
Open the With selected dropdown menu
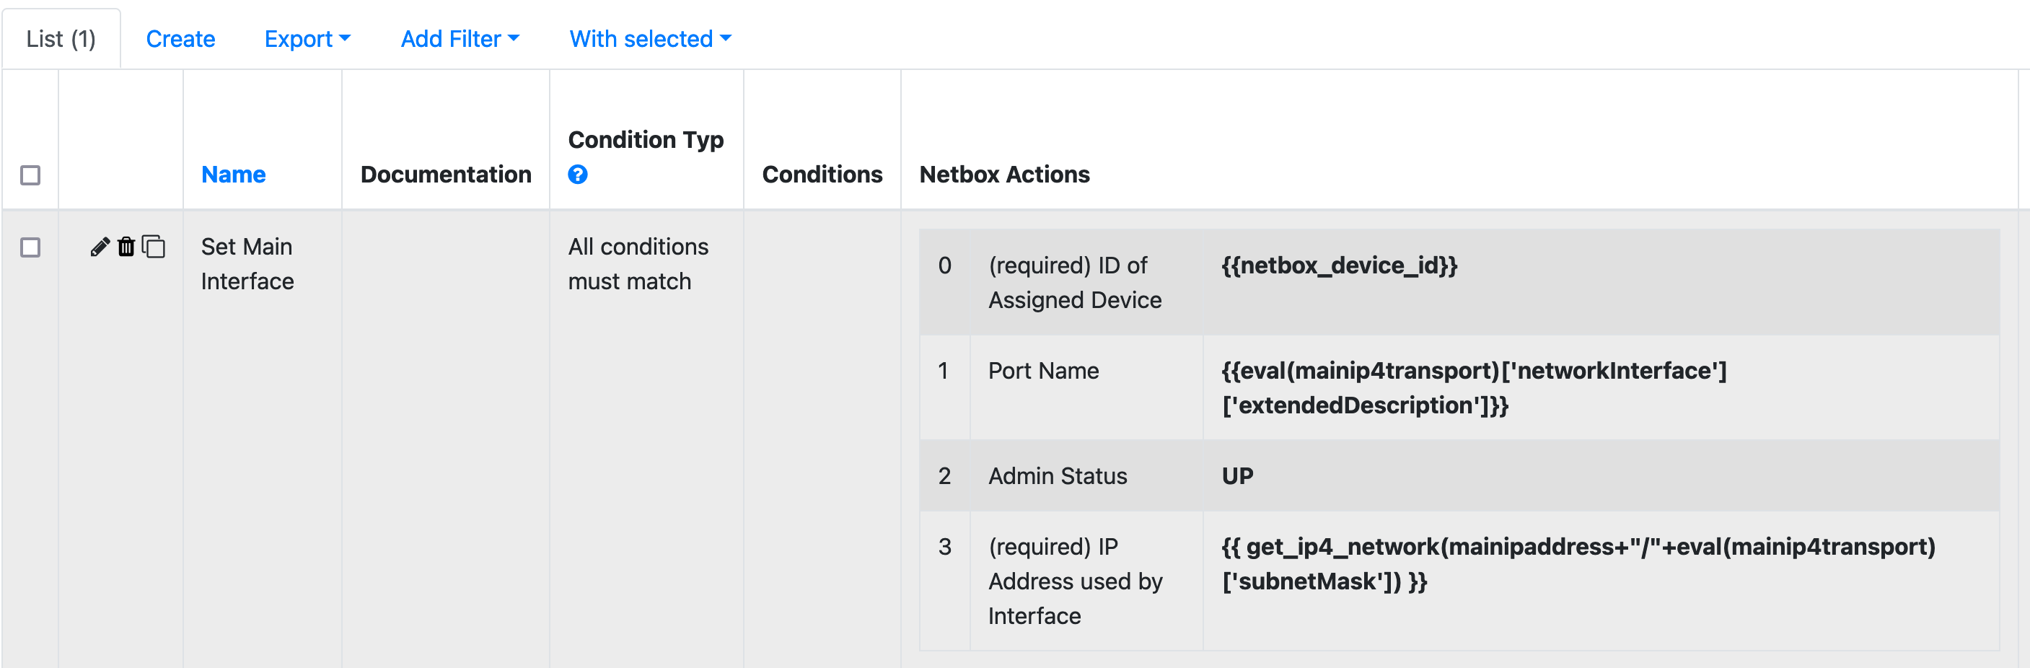[650, 39]
